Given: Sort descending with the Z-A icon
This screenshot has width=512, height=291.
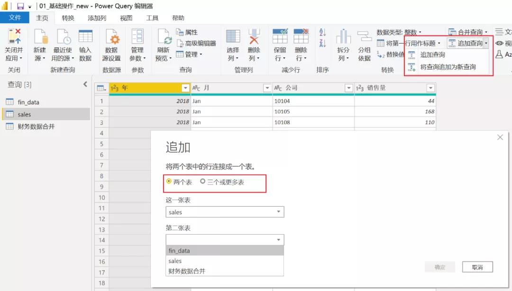Looking at the screenshot, I should (x=323, y=44).
